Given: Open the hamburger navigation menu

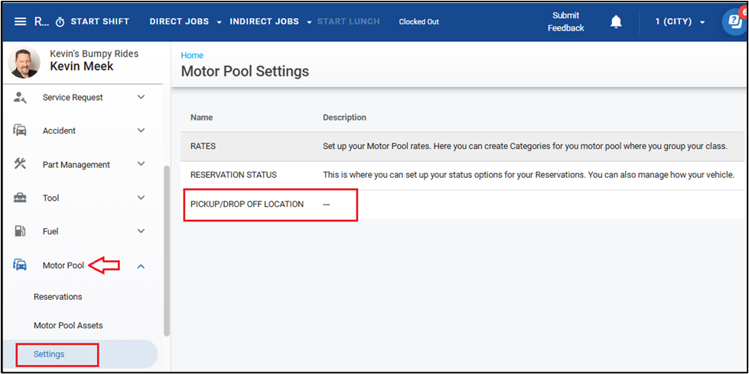Looking at the screenshot, I should [x=20, y=21].
